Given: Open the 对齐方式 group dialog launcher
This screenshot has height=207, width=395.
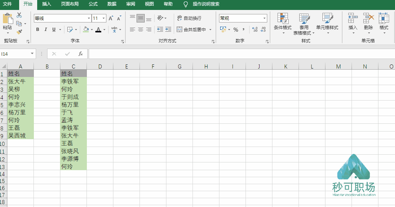Looking at the screenshot, I should click(213, 42).
